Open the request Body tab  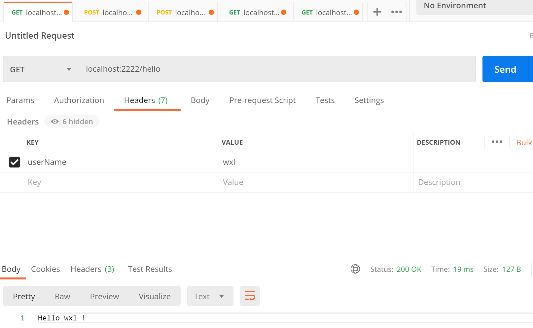pyautogui.click(x=200, y=100)
